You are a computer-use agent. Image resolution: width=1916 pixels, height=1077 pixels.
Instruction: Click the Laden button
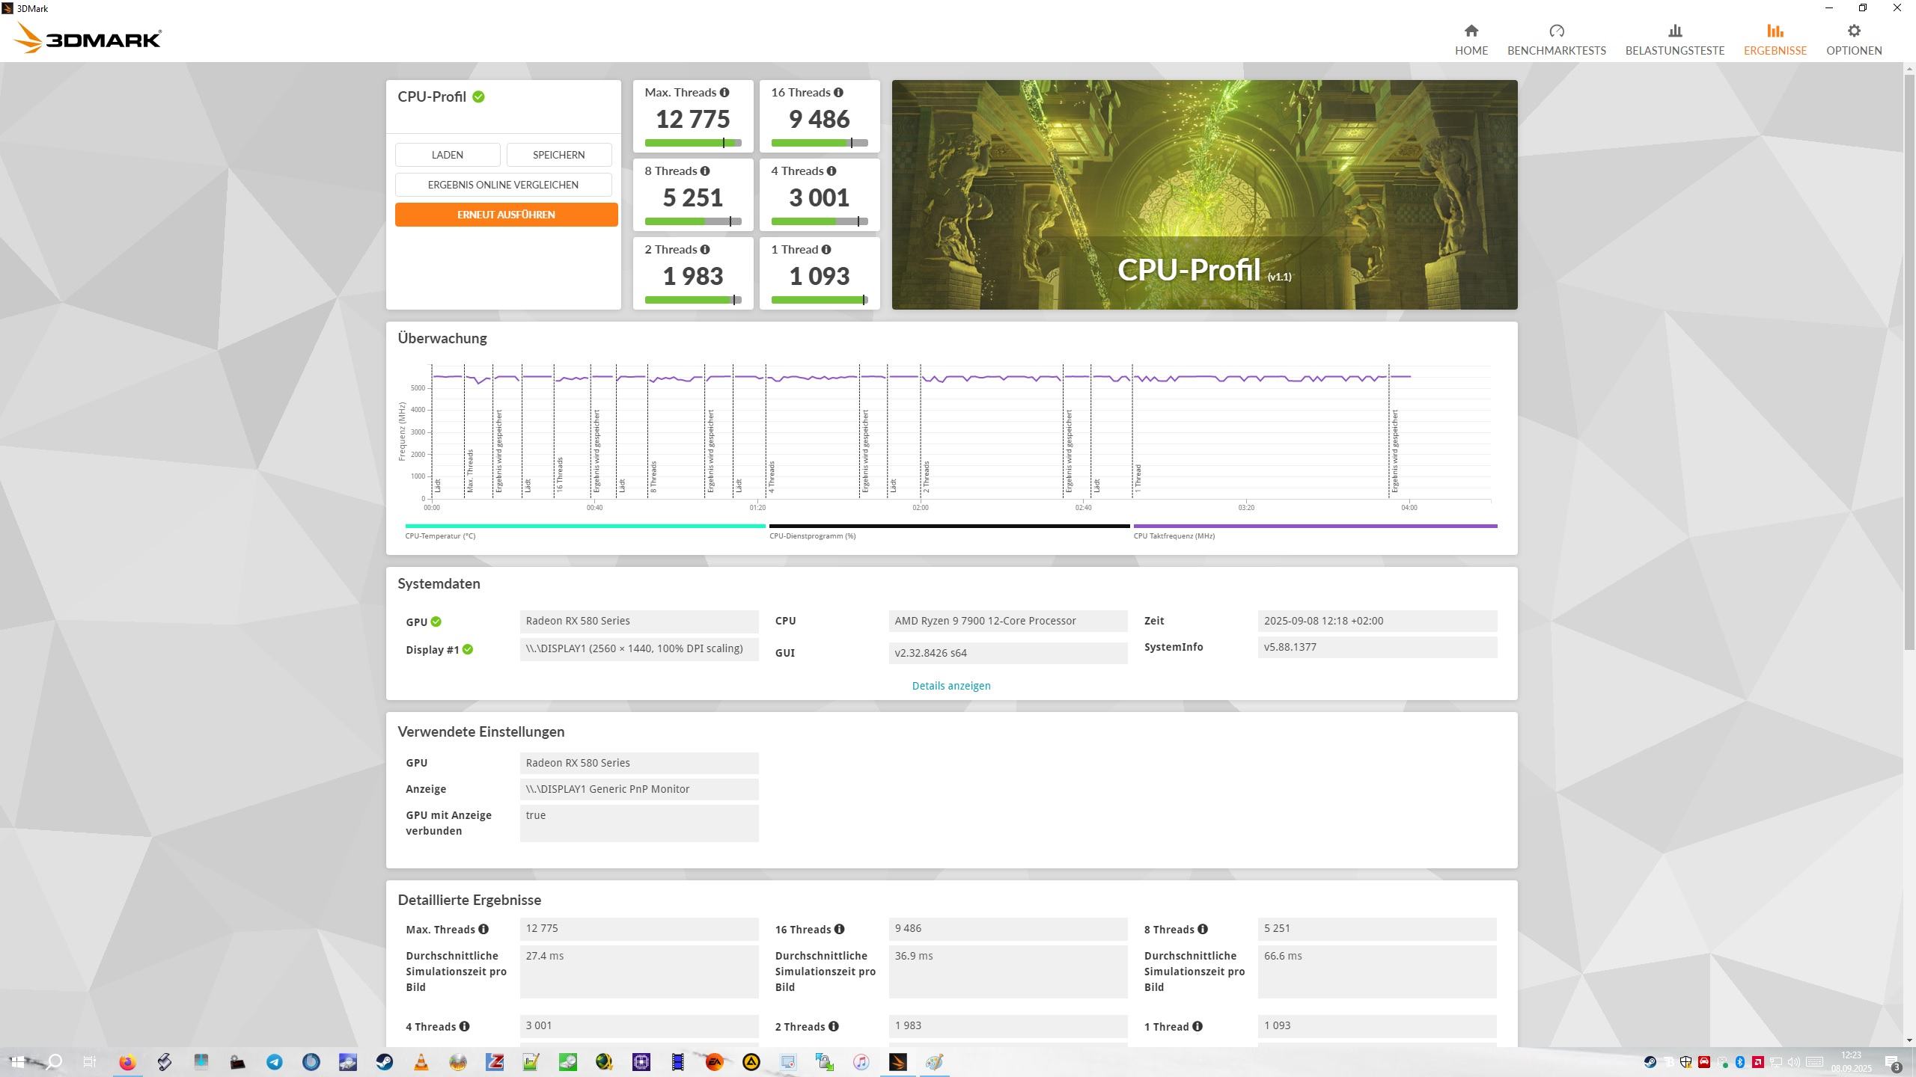click(447, 155)
